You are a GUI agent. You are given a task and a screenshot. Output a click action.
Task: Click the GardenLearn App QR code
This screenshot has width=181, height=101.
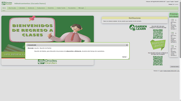click(x=158, y=34)
